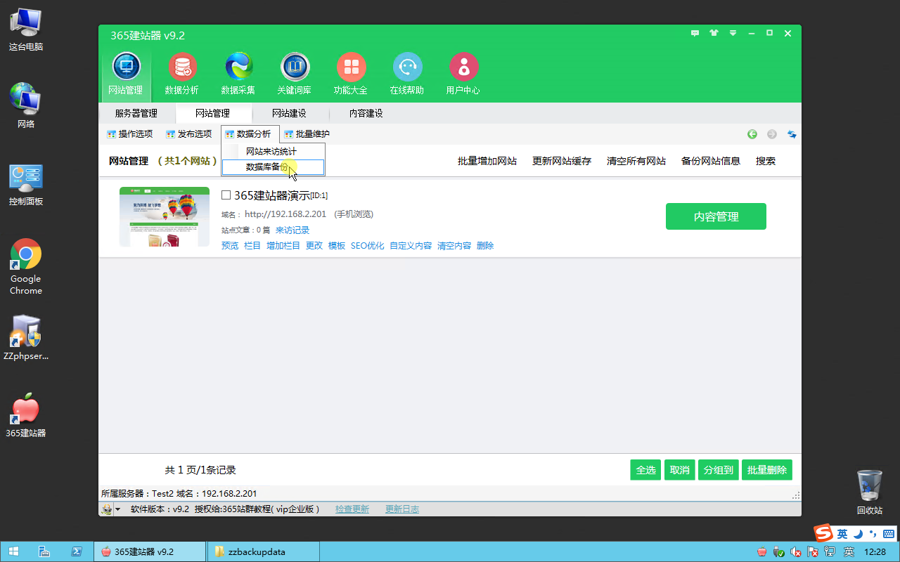
Task: Open the 操作选项 dropdown menu
Action: (x=129, y=134)
